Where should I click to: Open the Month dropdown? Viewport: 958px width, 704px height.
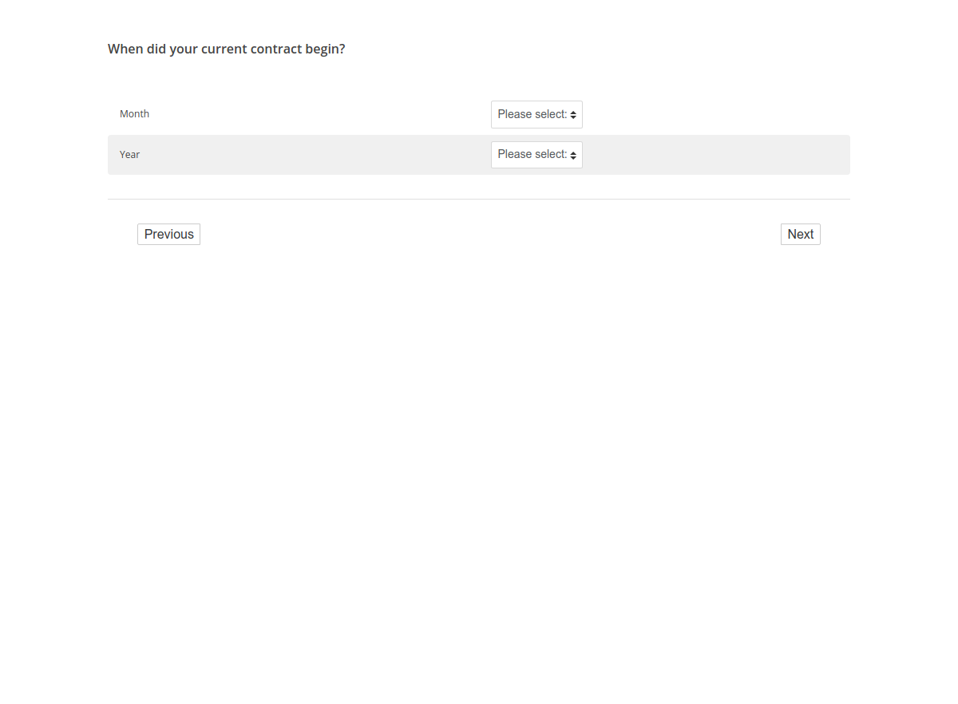pyautogui.click(x=536, y=114)
